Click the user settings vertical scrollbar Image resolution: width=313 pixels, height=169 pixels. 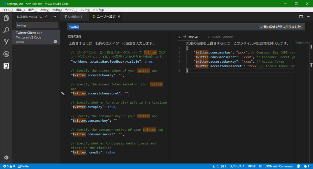311,102
